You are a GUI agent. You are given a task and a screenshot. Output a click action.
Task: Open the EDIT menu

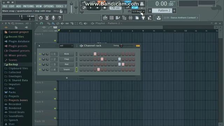(x=12, y=6)
